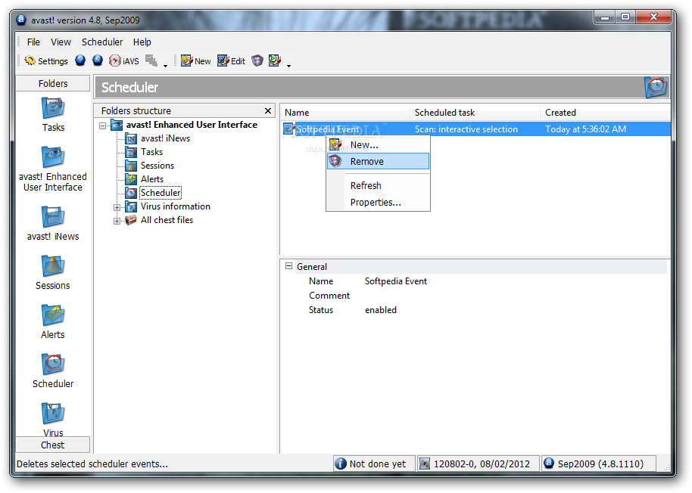
Task: Click the avast! logo in title bar
Action: point(20,20)
